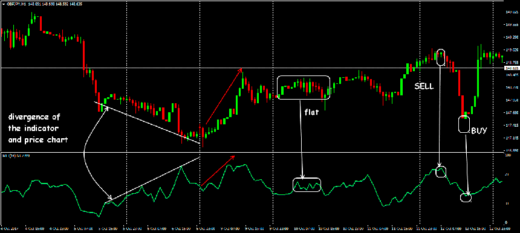
Task: Click the GBPJPY,H1 chart title text
Action: click(16, 4)
